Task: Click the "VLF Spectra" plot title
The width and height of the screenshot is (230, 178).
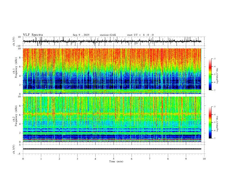Action: 33,35
